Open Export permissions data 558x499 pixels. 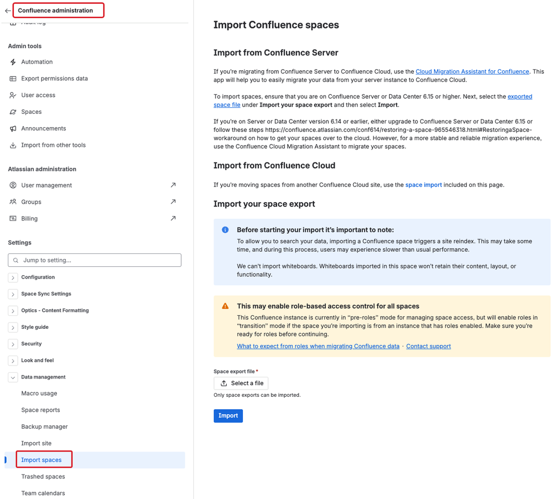click(x=54, y=79)
